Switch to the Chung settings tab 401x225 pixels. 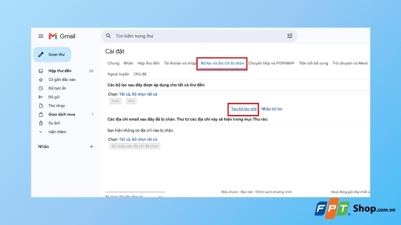(x=113, y=63)
